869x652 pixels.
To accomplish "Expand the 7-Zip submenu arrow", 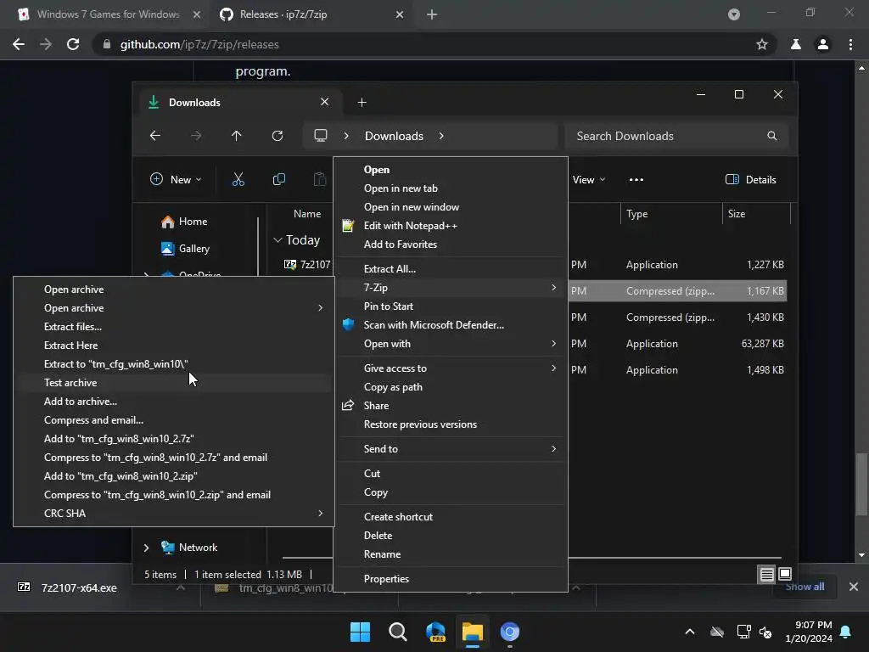I will click(x=553, y=287).
